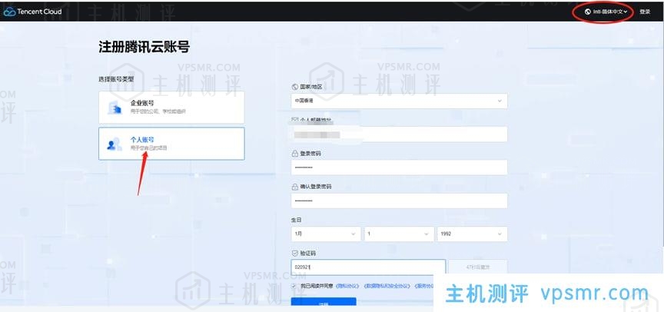Open the birthday day dropdown showing 1
This screenshot has height=312, width=664.
coord(399,234)
